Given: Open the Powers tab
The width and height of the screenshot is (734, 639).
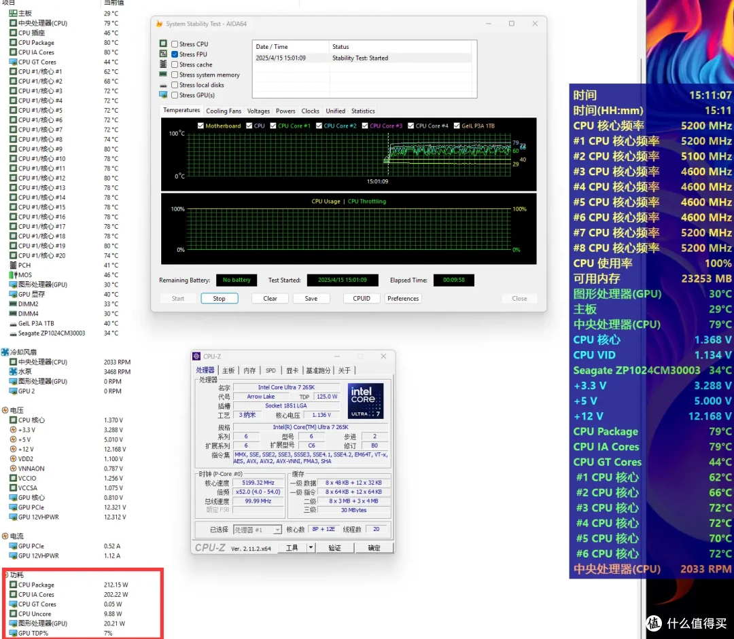Looking at the screenshot, I should (x=285, y=111).
